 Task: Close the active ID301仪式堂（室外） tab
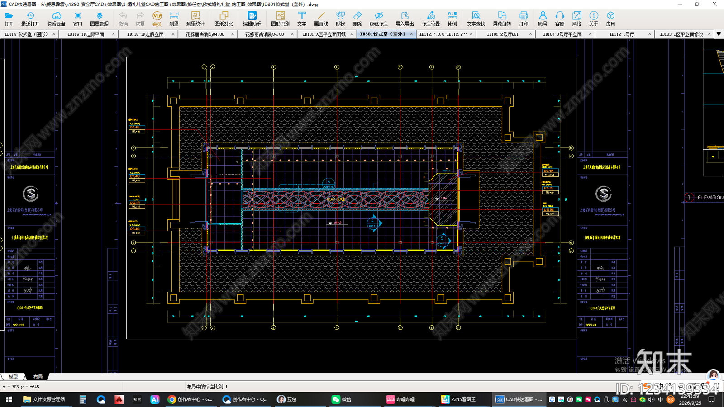(x=411, y=34)
